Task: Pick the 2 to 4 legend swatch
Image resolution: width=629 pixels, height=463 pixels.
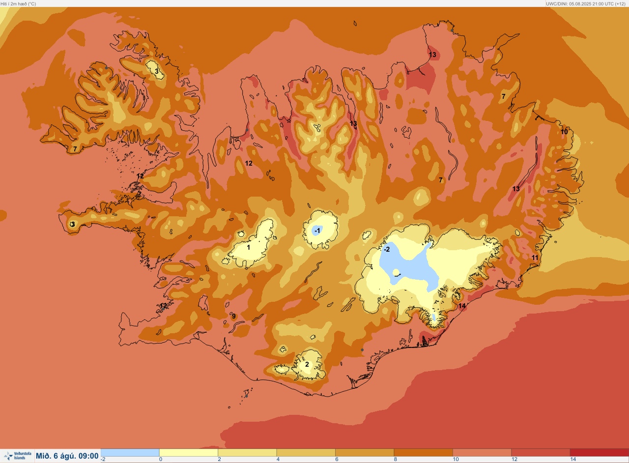Action: point(247,452)
